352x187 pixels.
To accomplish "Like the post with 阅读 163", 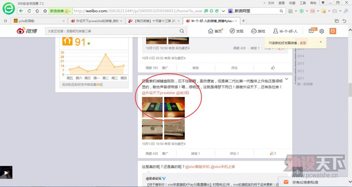I will click(273, 67).
